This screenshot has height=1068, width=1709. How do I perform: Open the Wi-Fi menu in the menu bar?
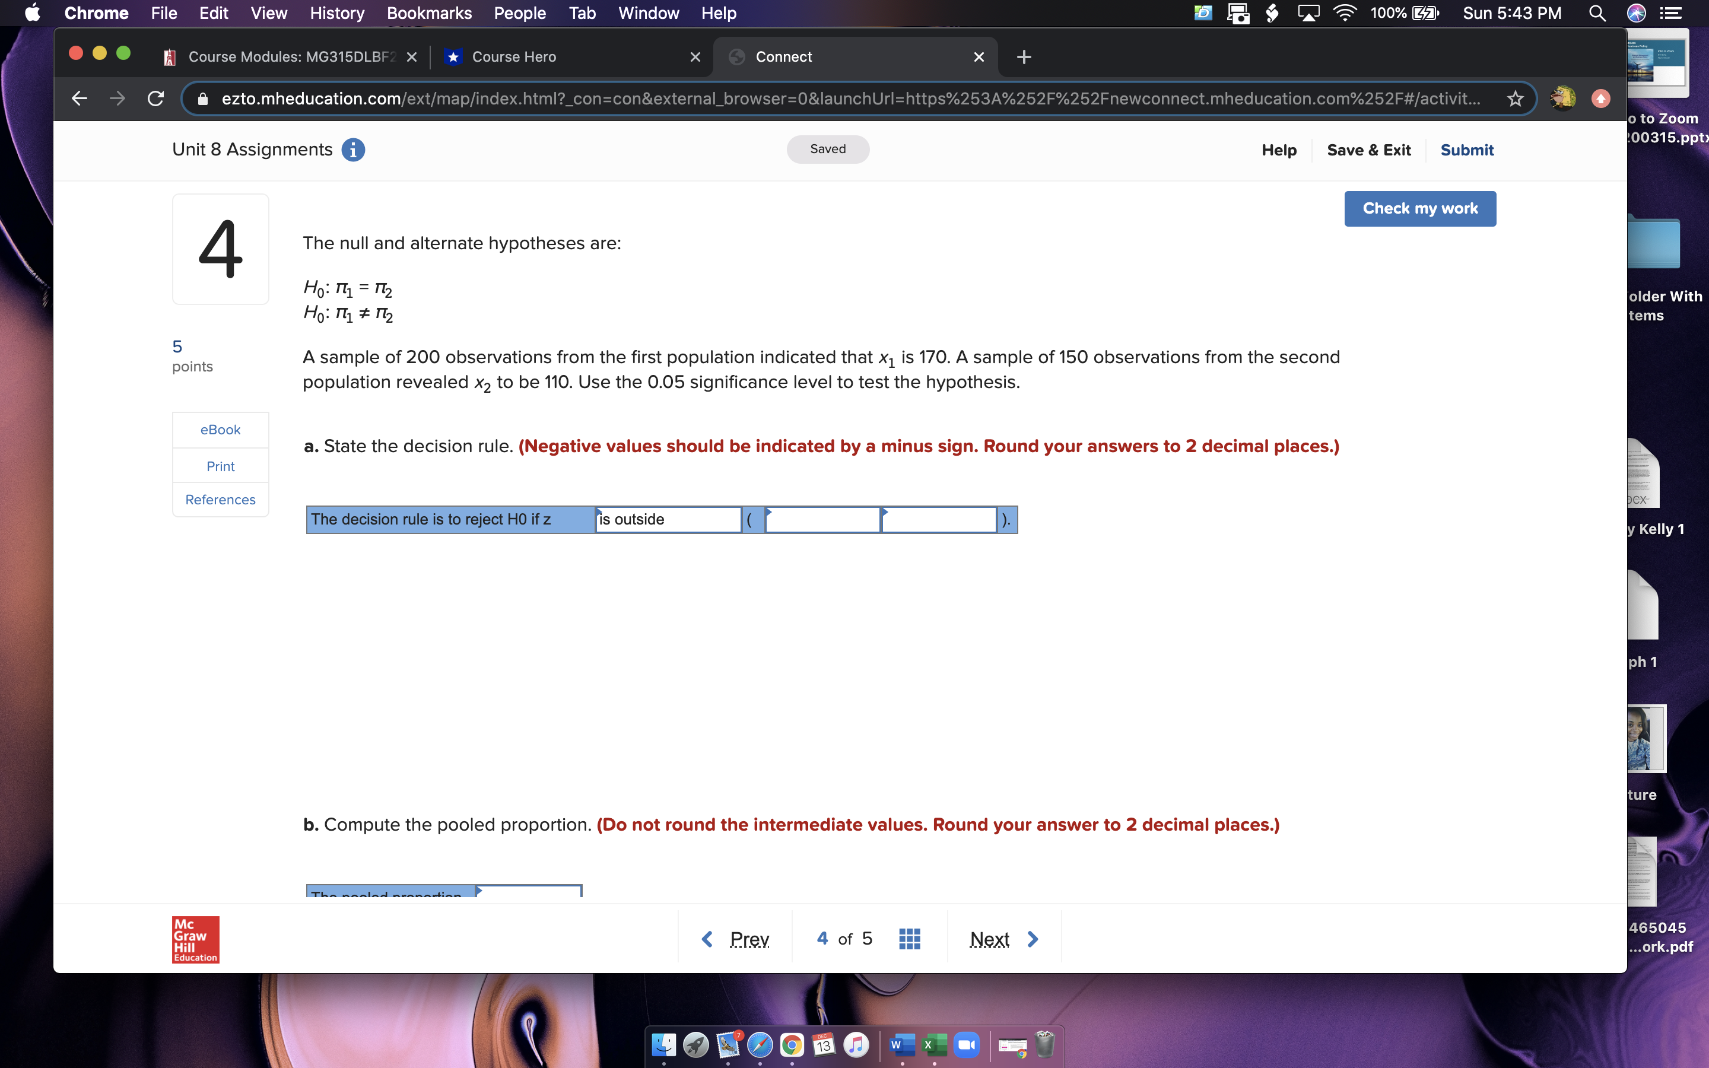pos(1345,12)
